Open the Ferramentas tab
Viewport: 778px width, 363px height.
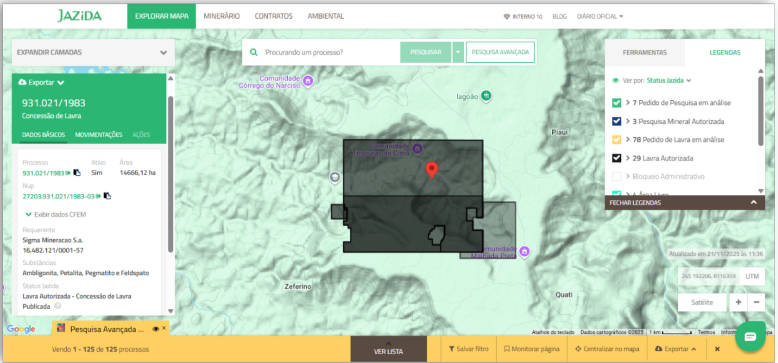[x=645, y=52]
